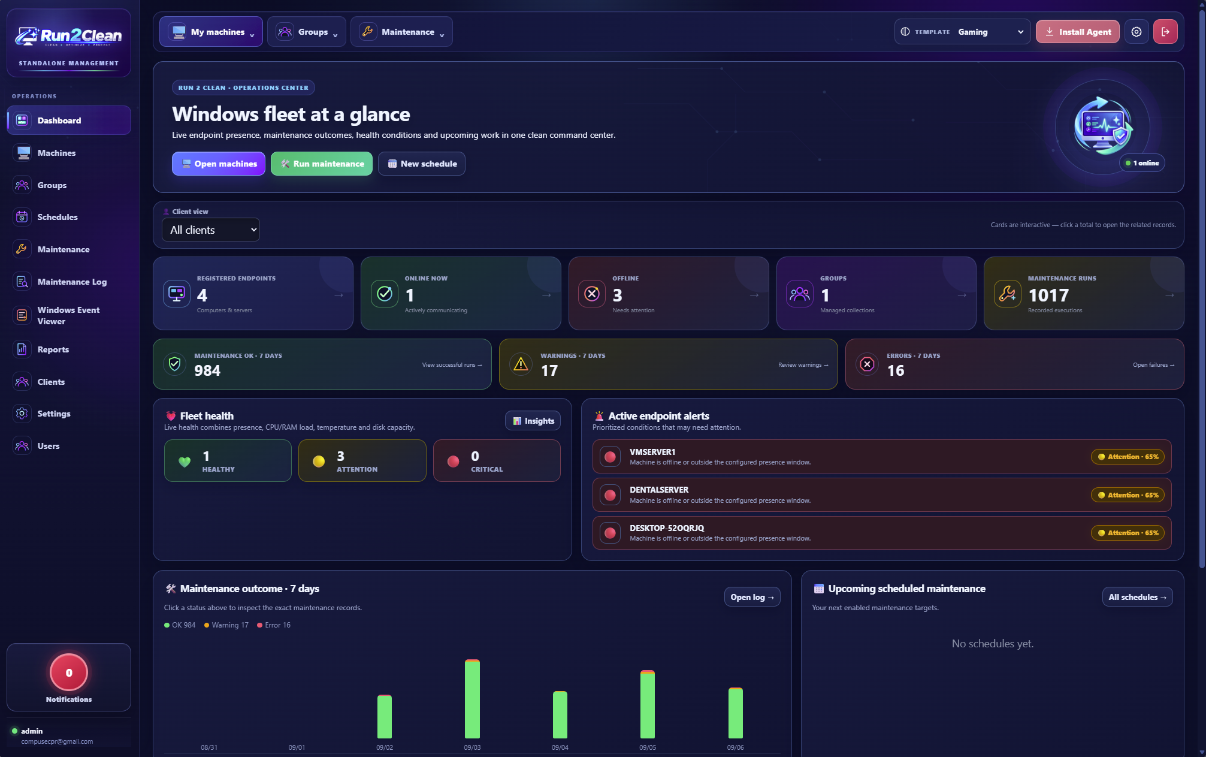1206x757 pixels.
Task: Expand the Groups top dropdown
Action: coord(306,32)
